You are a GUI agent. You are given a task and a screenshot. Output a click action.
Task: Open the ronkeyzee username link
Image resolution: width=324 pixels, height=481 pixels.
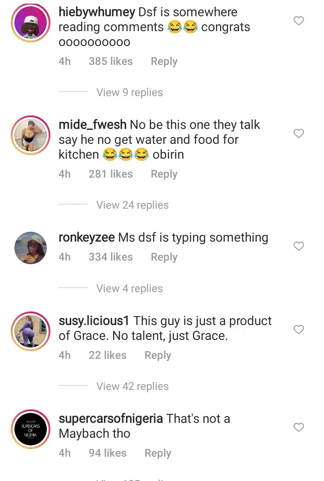coord(86,238)
